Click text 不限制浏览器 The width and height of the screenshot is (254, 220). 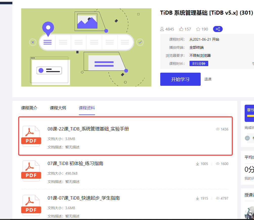[x=200, y=56]
